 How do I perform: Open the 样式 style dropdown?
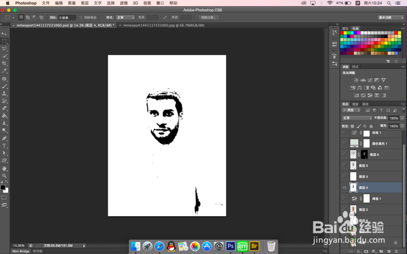[125, 17]
